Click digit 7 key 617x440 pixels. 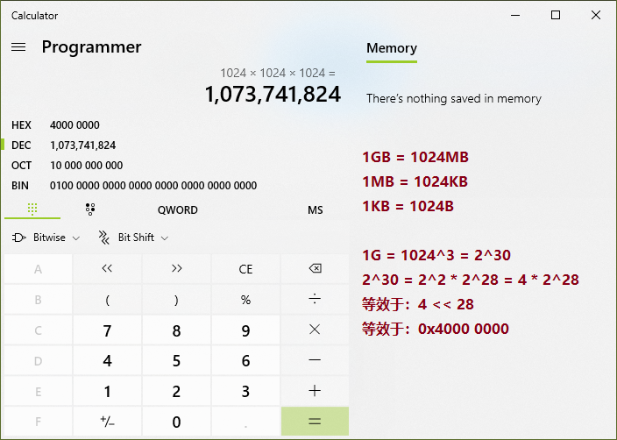click(x=107, y=330)
